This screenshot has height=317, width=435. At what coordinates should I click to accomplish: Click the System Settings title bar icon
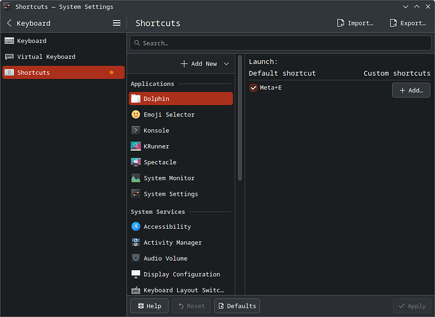pos(7,6)
